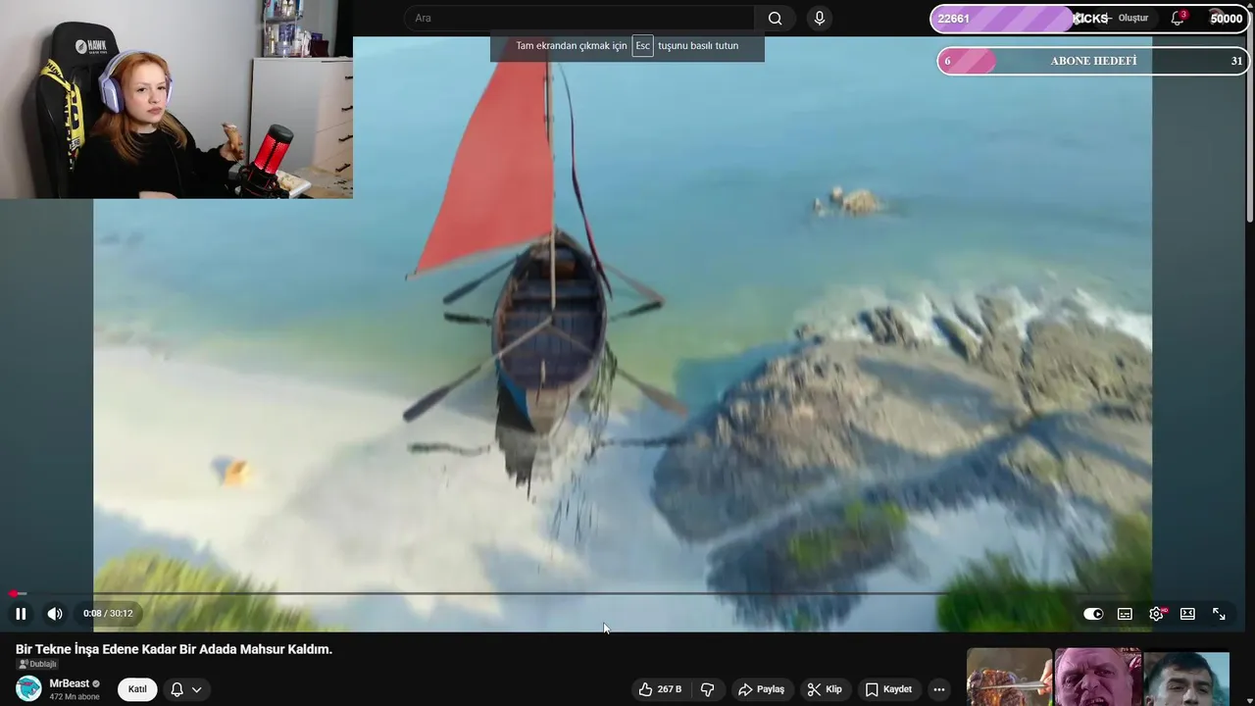The image size is (1255, 706).
Task: Open second recommended video thumbnail
Action: 1097,678
